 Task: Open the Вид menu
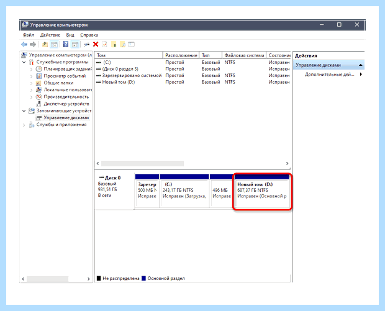click(70, 35)
